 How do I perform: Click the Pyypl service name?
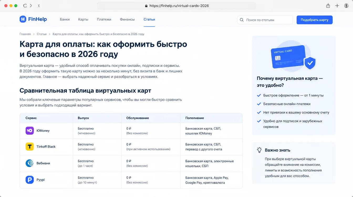click(41, 180)
